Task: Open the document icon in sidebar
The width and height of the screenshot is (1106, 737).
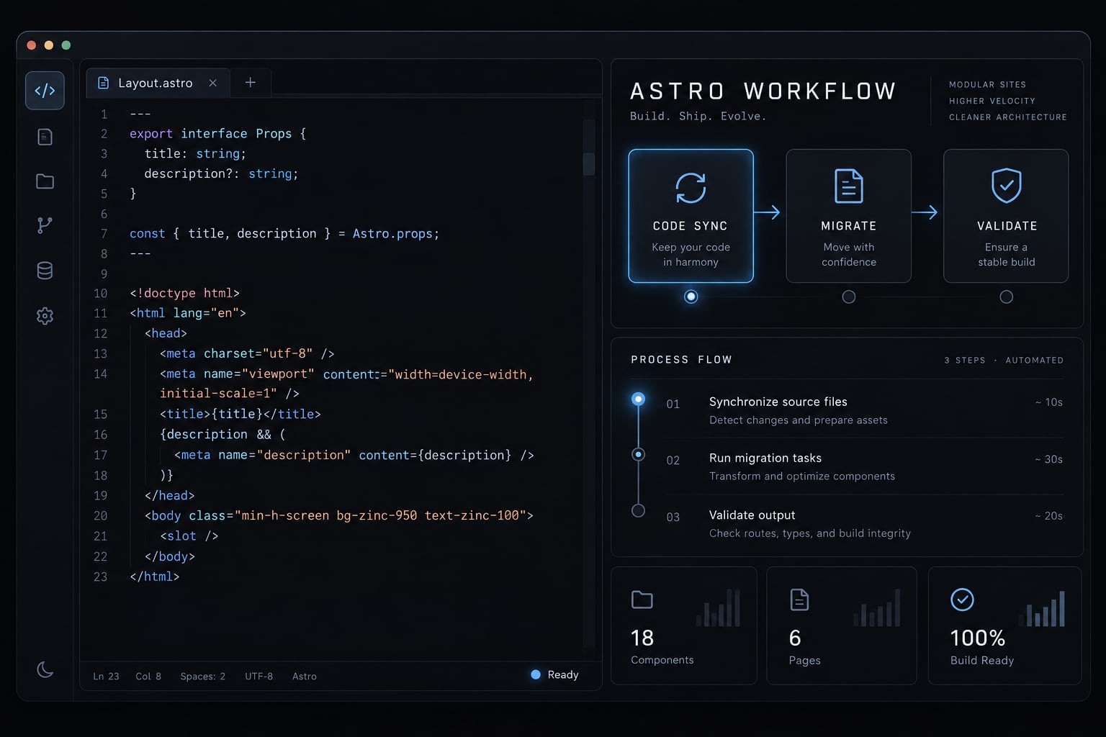Action: point(45,137)
